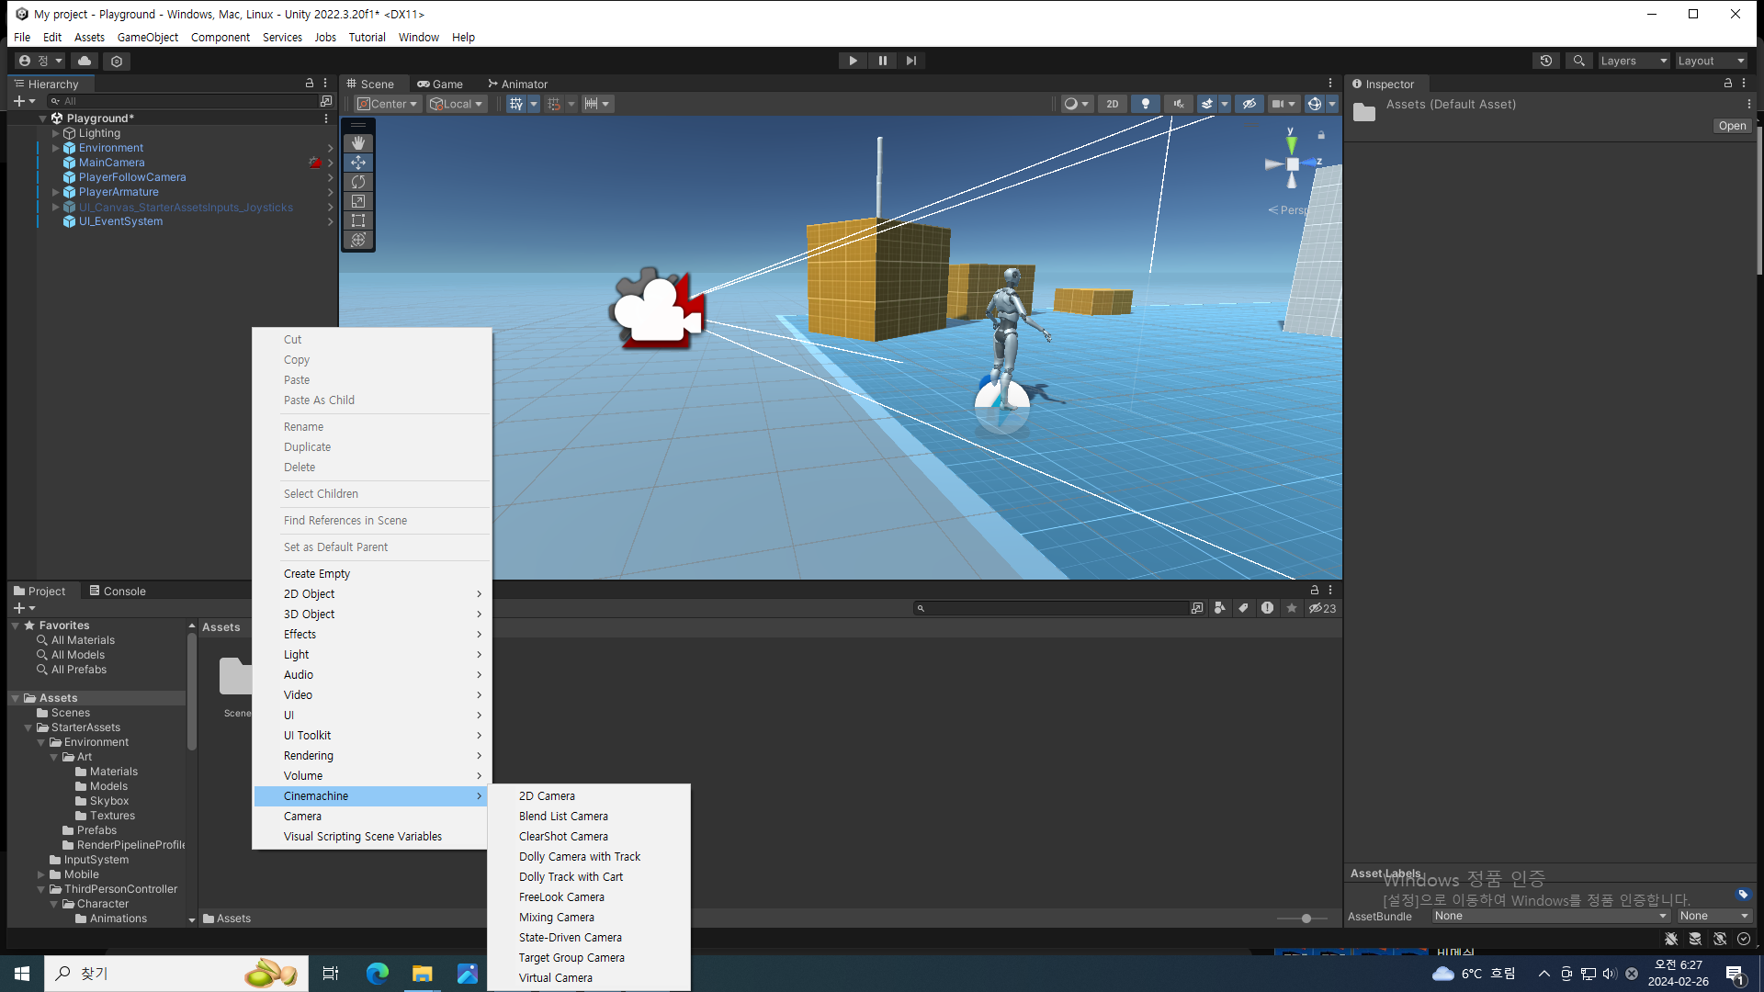This screenshot has width=1764, height=992.
Task: Expand the PlayerArmature hierarchy item
Action: point(56,192)
